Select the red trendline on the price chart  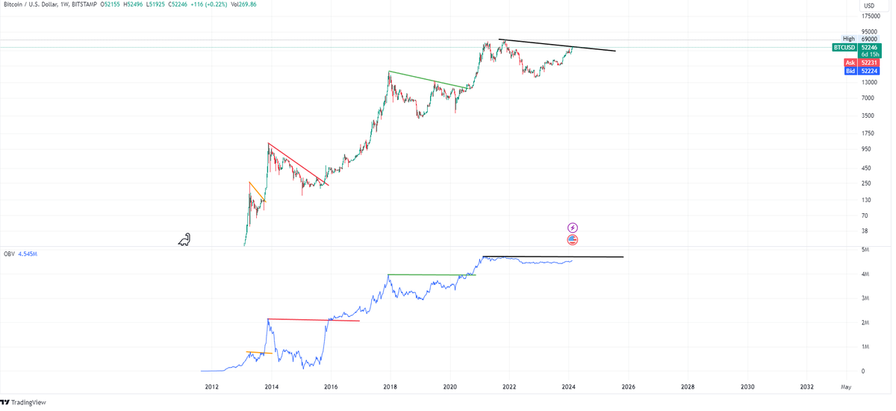coord(298,164)
